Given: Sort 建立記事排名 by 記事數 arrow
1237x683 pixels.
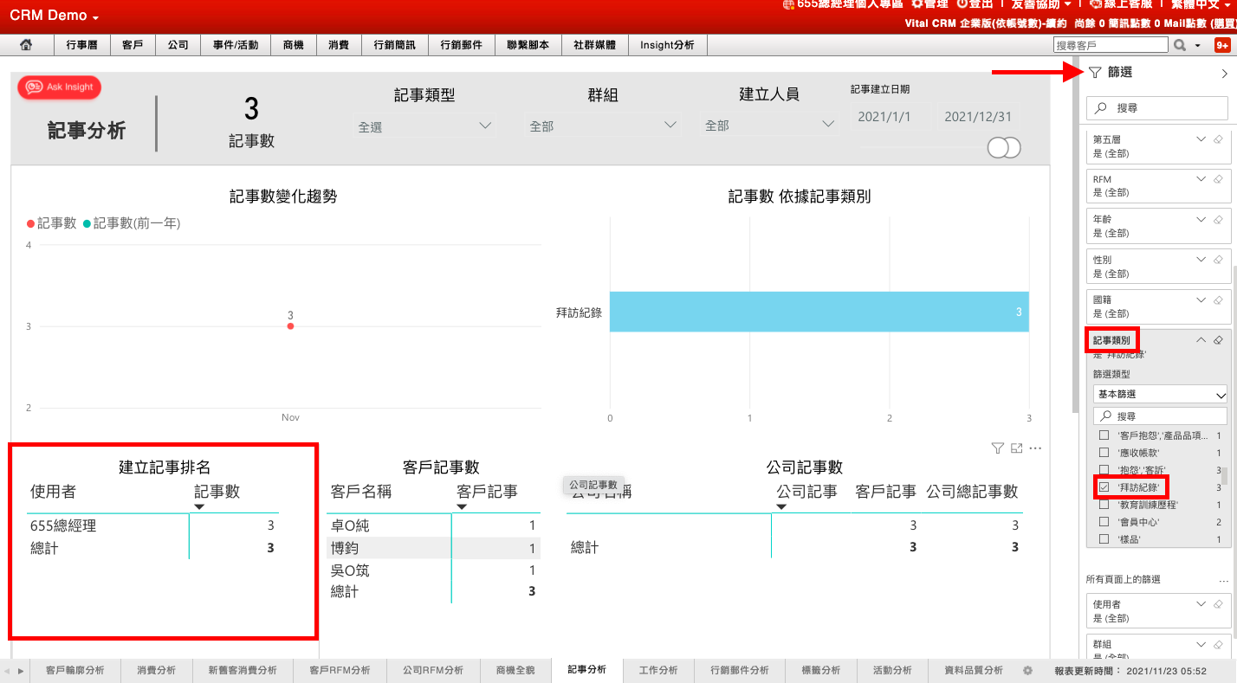Looking at the screenshot, I should (198, 506).
